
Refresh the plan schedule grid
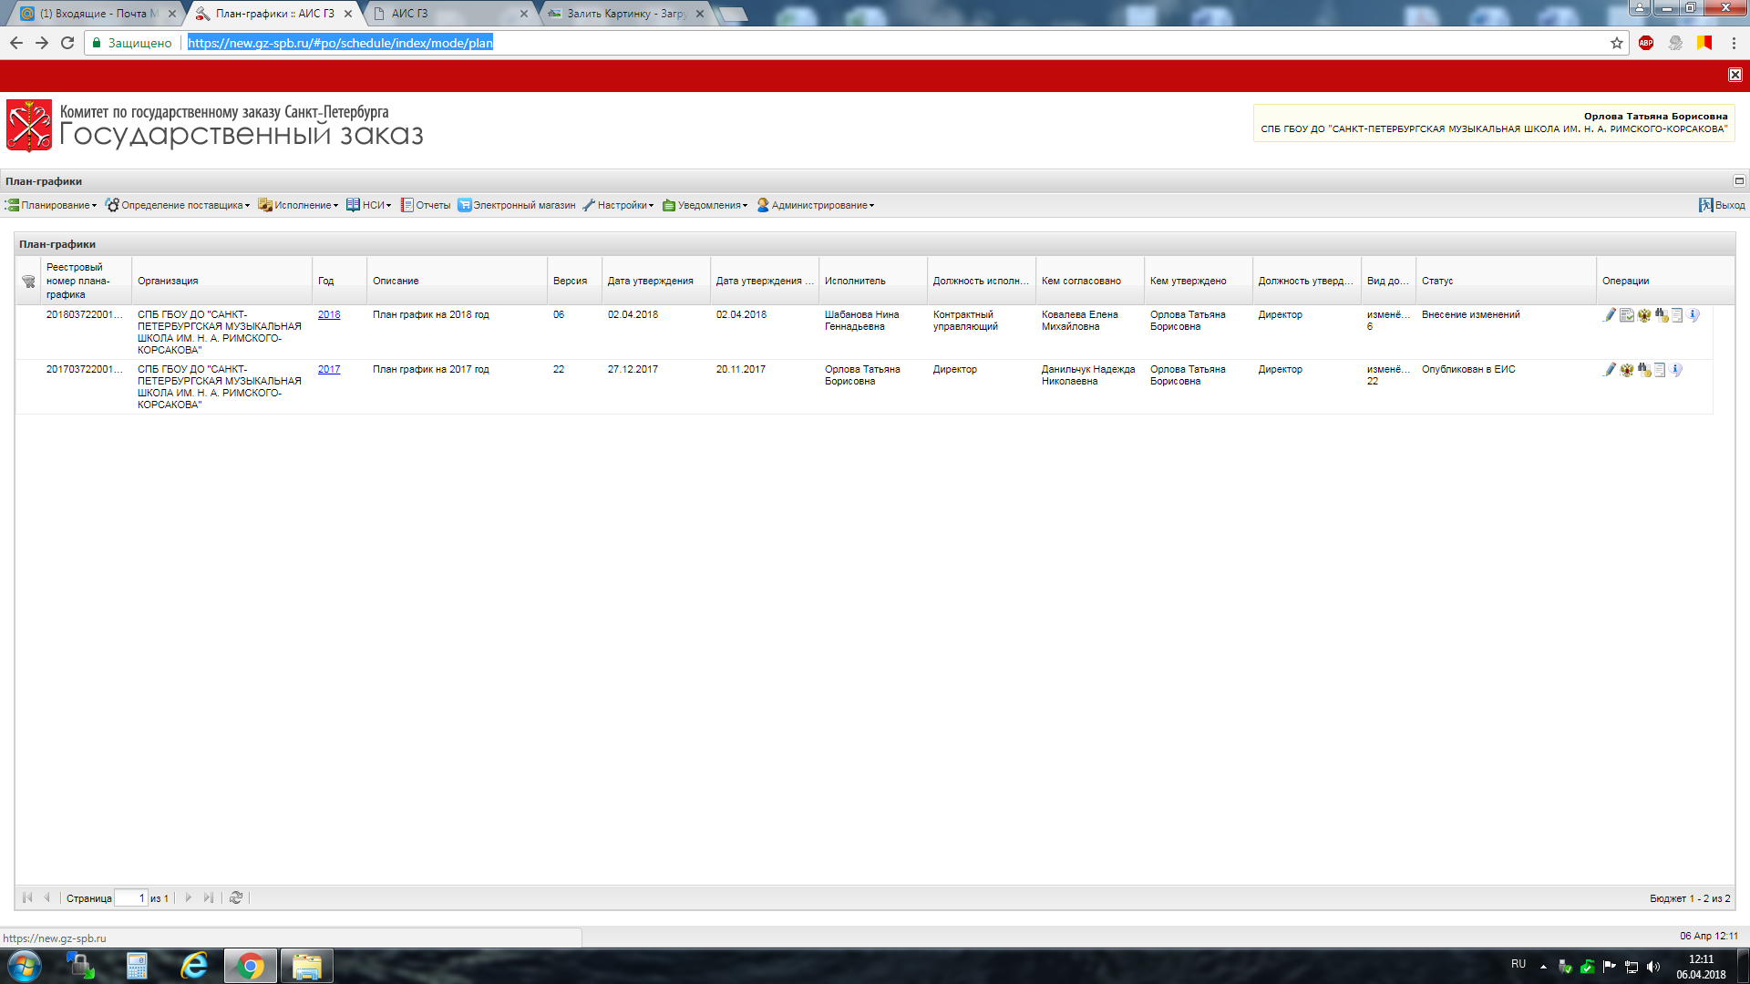(236, 898)
